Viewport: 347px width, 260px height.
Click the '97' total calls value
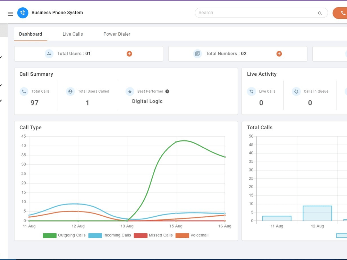point(34,103)
